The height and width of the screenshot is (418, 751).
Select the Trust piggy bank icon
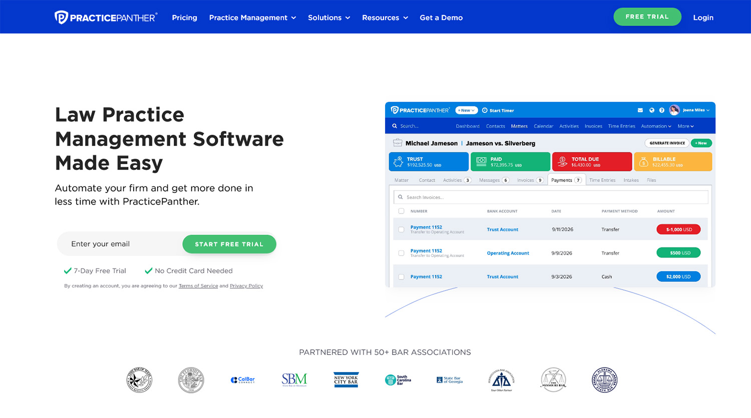point(399,161)
